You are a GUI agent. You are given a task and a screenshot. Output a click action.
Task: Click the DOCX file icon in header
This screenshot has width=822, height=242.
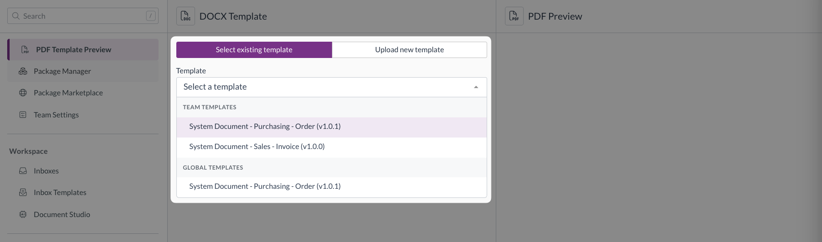click(185, 16)
